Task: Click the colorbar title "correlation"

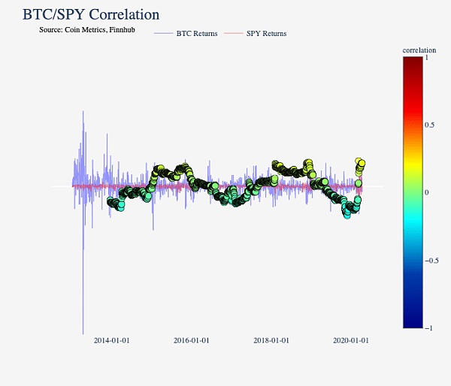Action: [x=419, y=50]
